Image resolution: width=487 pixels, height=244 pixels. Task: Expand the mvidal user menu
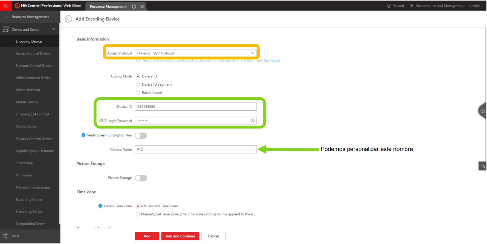[476, 6]
